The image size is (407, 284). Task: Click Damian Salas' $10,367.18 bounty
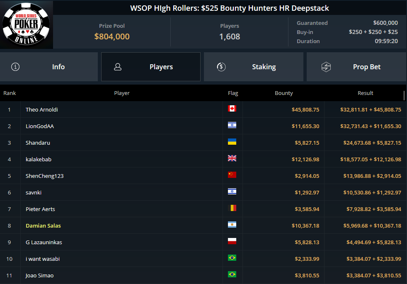[x=305, y=226]
